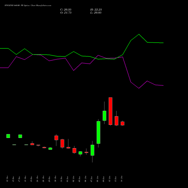Click the red candle above 13 Jan
The width and height of the screenshot is (188, 188).
[117, 121]
